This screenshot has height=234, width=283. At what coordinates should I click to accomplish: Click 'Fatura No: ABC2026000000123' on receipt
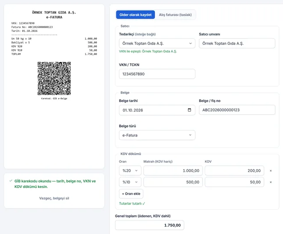32,27
